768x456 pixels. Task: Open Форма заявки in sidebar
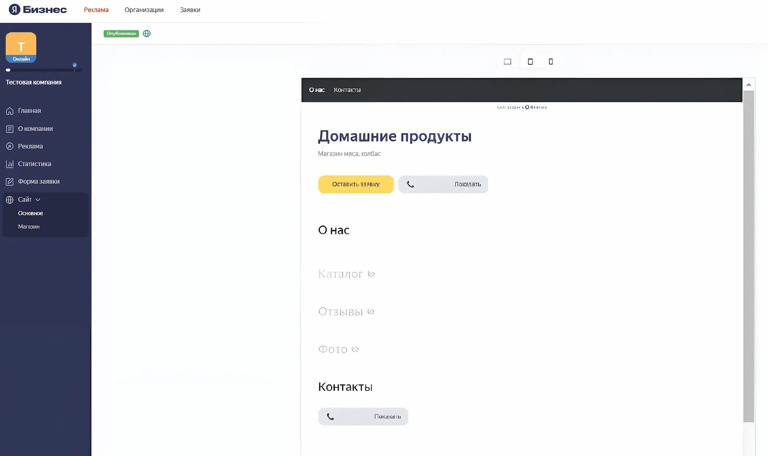pyautogui.click(x=38, y=181)
